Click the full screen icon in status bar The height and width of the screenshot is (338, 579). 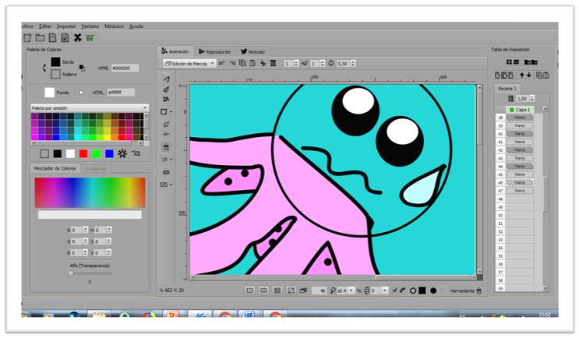(291, 290)
